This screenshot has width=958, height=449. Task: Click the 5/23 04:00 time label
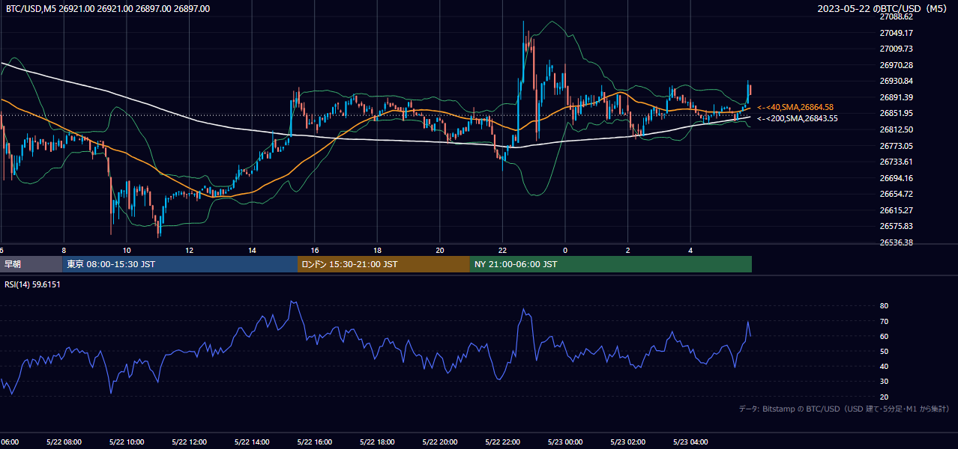coord(690,442)
